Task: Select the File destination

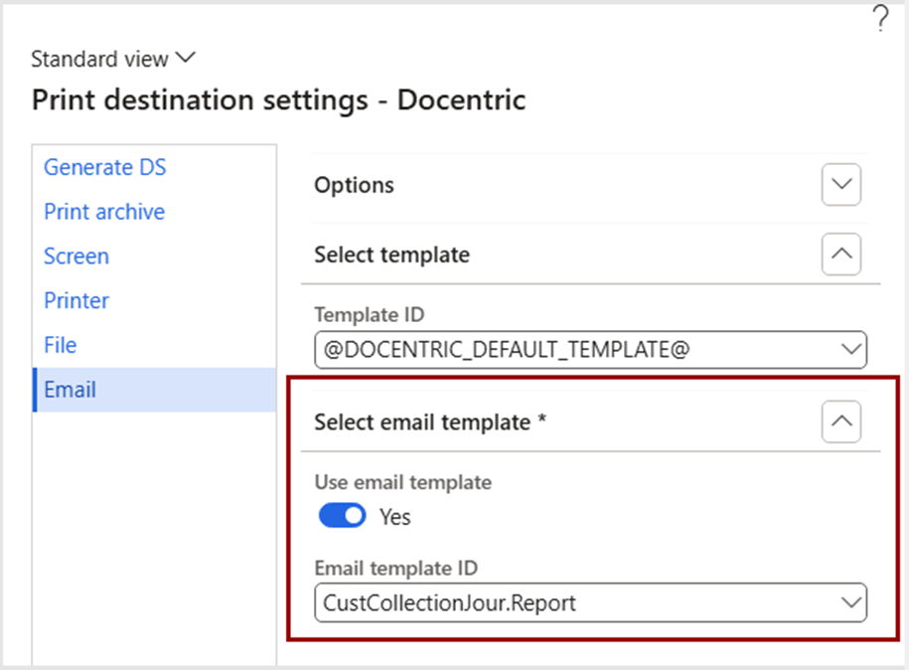Action: pos(61,345)
